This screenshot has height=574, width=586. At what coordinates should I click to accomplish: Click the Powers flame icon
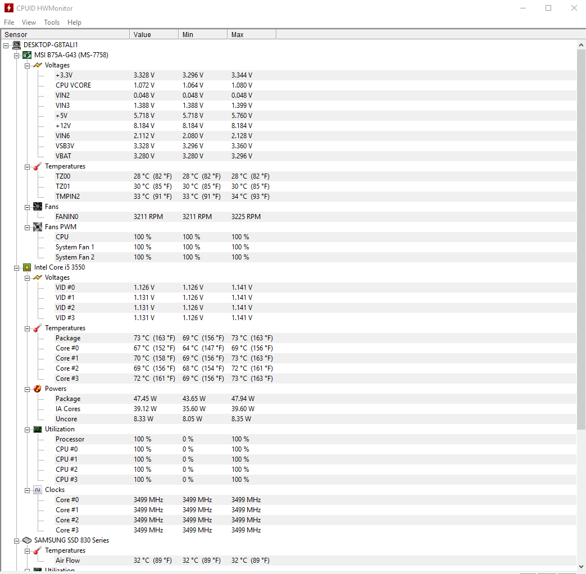click(x=38, y=389)
